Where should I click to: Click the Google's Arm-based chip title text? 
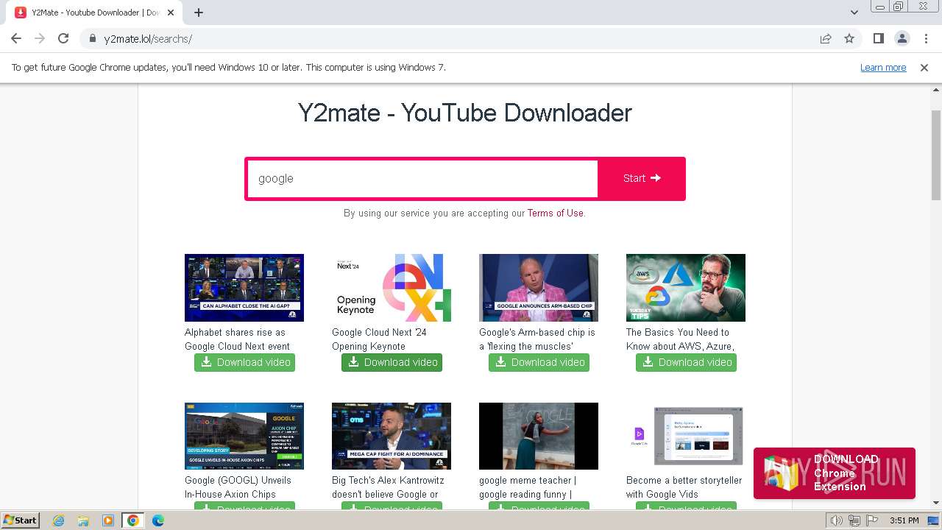(537, 339)
